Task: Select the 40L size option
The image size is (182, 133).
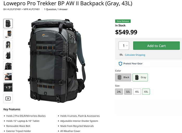Action: coord(137,92)
